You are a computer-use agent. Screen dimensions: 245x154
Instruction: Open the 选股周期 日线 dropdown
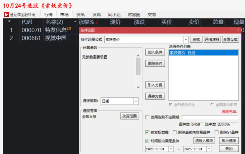point(136,101)
